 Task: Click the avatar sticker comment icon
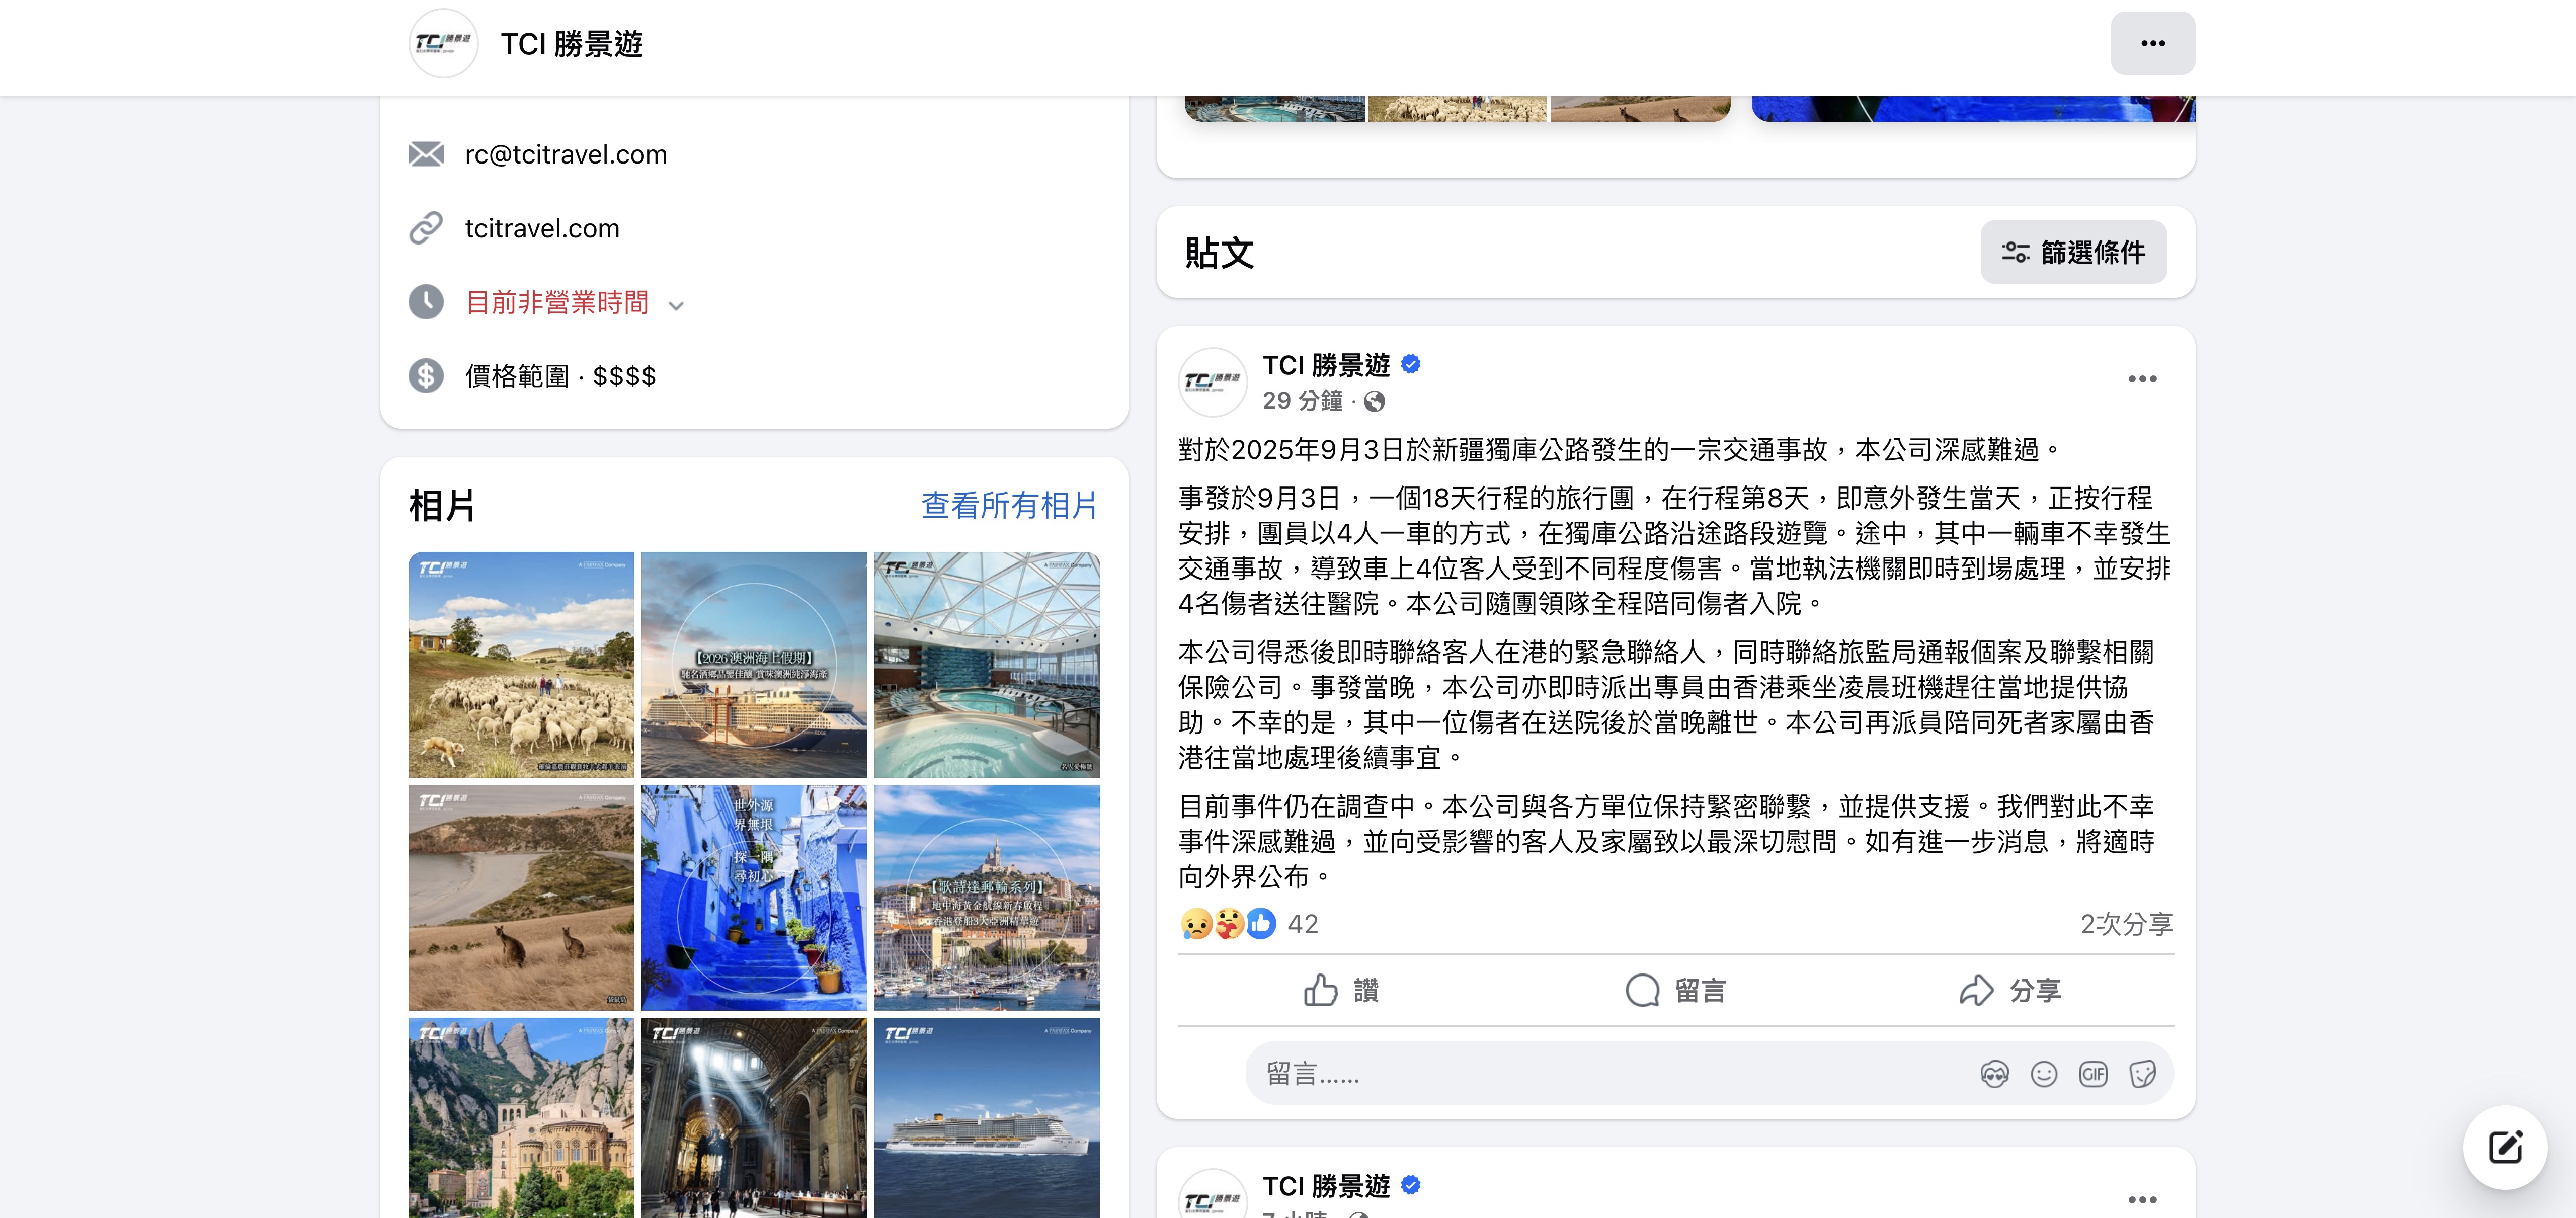tap(1994, 1074)
